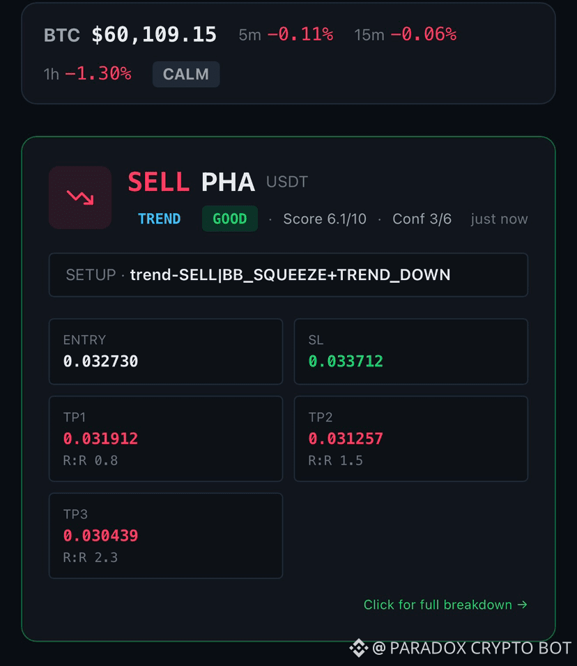This screenshot has width=577, height=666.
Task: Click the 15m change -0.06% value
Action: [423, 34]
